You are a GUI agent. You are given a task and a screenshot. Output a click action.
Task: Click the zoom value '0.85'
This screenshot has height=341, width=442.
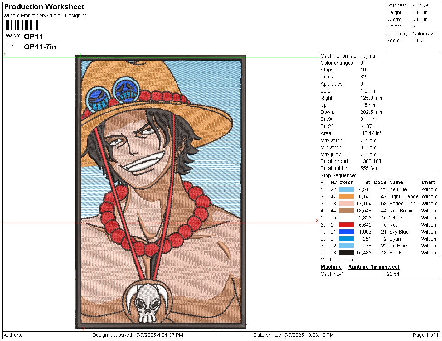tap(418, 40)
